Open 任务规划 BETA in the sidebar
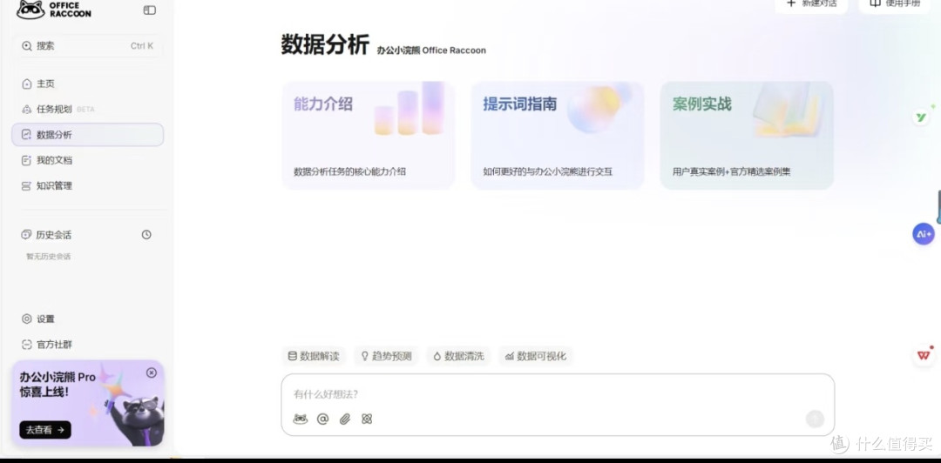Screen dimensions: 941x463 pyautogui.click(x=87, y=109)
